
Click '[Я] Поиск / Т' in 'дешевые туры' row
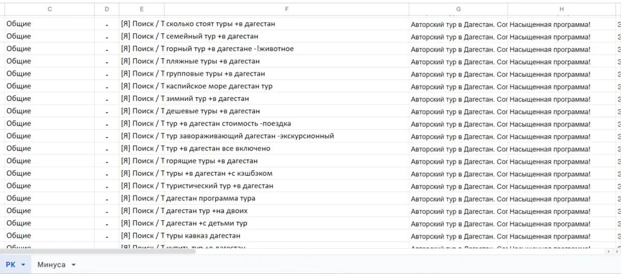[142, 111]
